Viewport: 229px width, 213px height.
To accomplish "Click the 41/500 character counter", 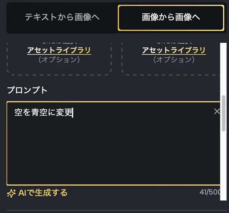I will 210,192.
